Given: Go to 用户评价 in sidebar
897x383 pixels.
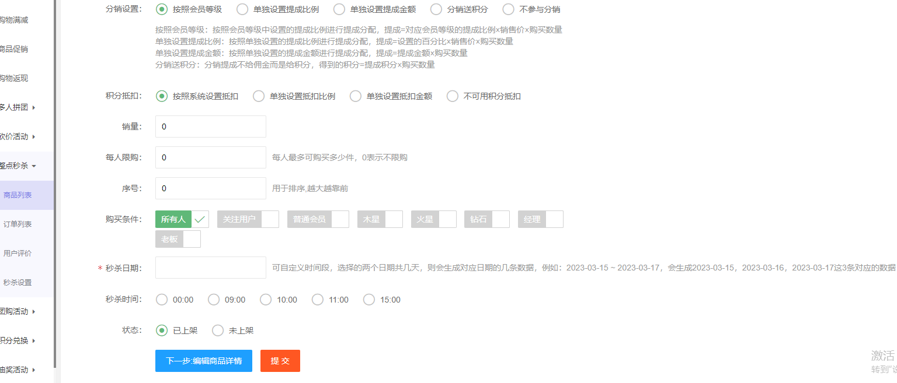Looking at the screenshot, I should pyautogui.click(x=18, y=253).
